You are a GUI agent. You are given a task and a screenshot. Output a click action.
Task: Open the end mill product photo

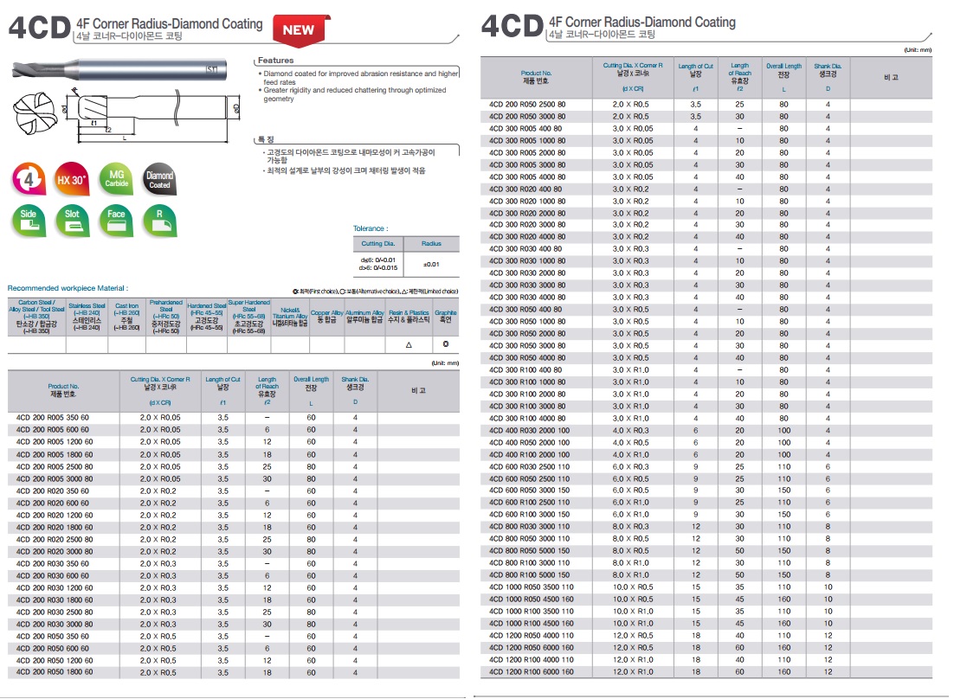coord(119,69)
